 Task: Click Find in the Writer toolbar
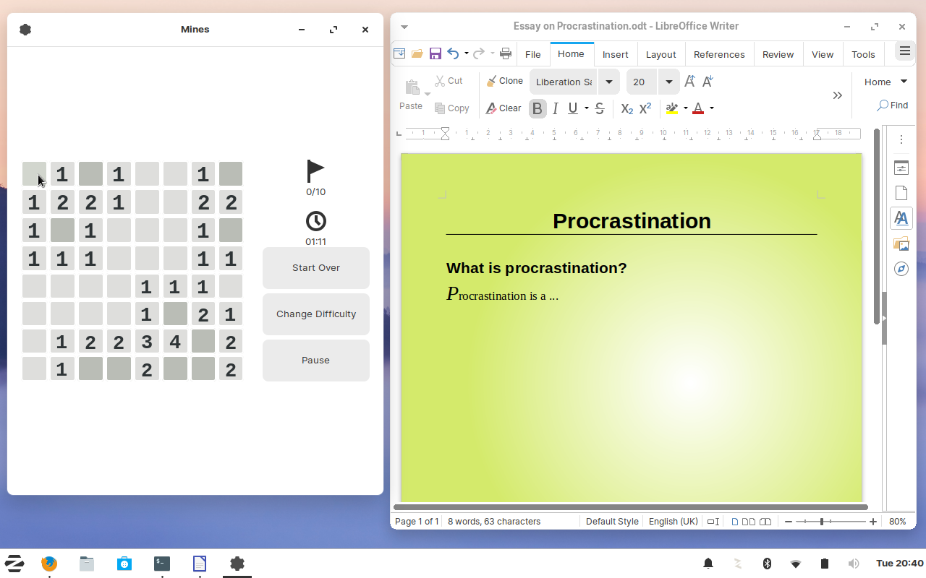coord(893,105)
